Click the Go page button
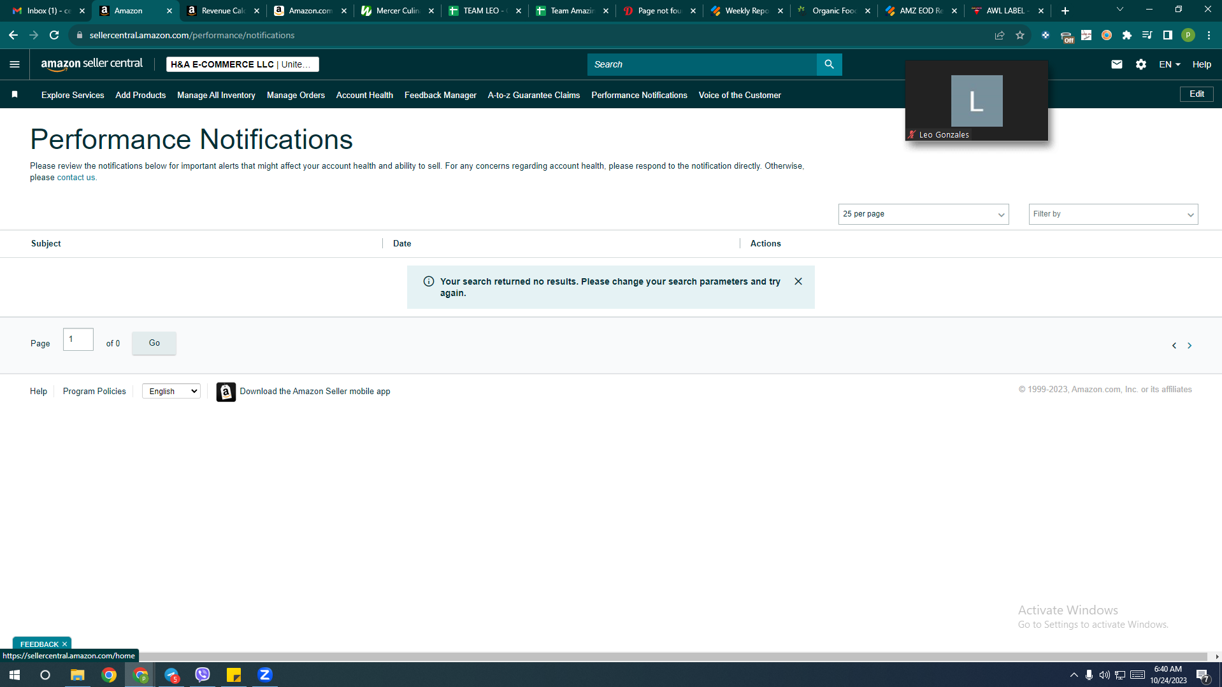The height and width of the screenshot is (687, 1222). point(154,343)
